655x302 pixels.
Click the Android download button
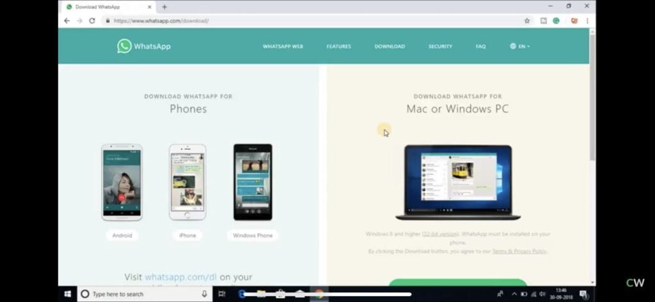coord(122,235)
